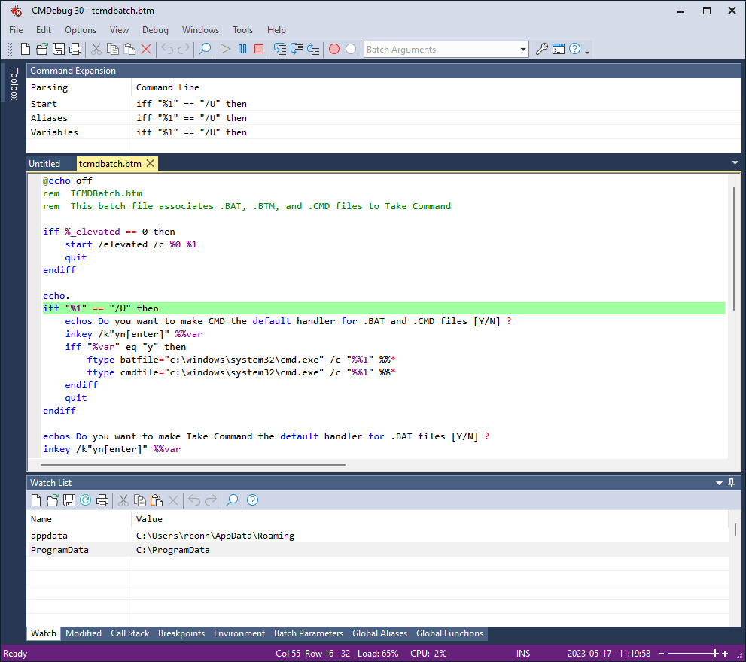Screen dimensions: 746x662
Task: Select the ProgramData watch row
Action: coord(378,550)
